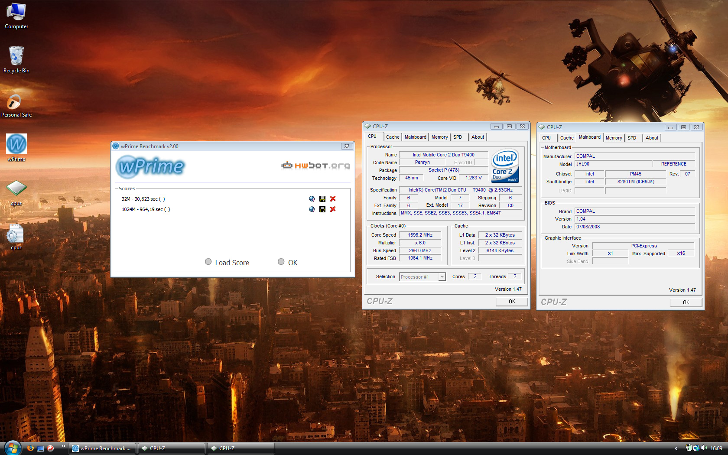Select Mainboard tab in right CPU-Z
The image size is (728, 455).
click(590, 137)
